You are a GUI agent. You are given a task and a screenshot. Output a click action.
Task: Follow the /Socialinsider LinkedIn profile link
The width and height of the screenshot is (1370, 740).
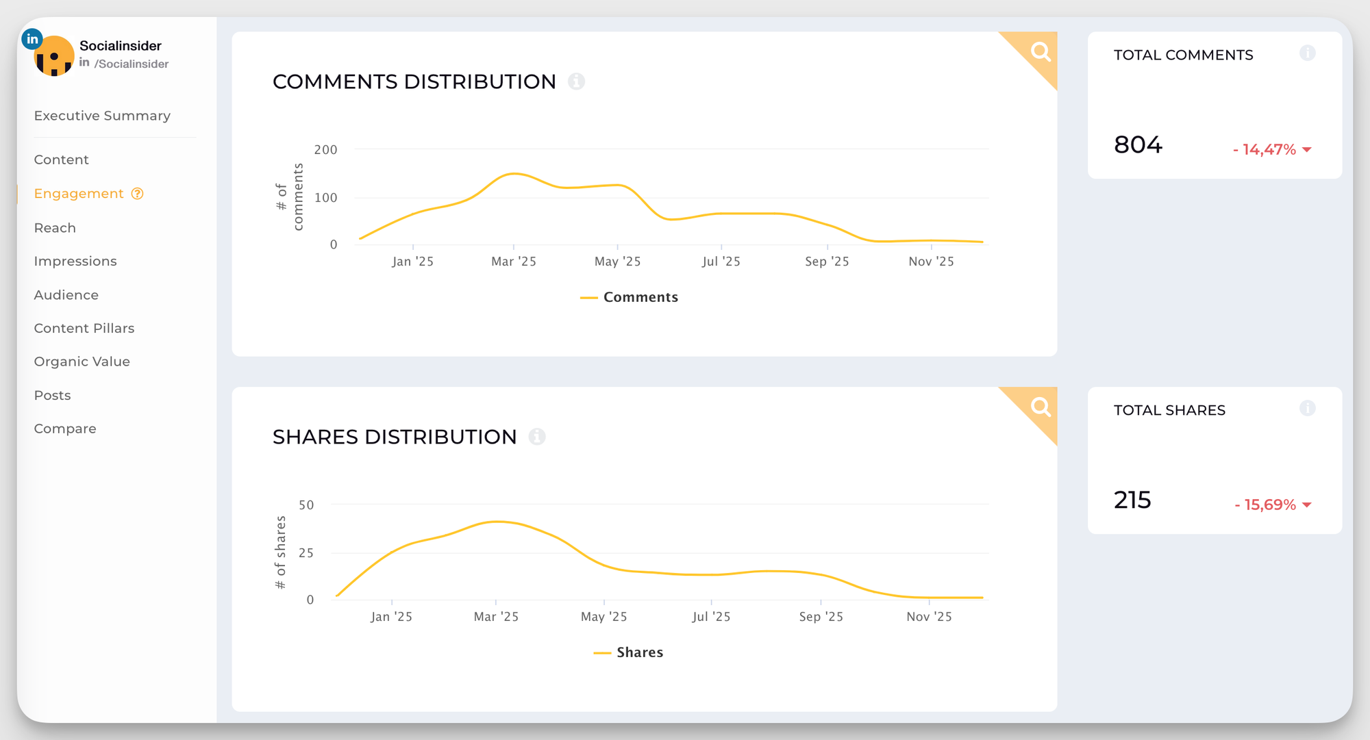coord(131,64)
